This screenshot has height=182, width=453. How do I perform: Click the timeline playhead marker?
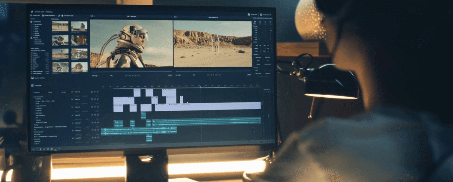pos(200,87)
